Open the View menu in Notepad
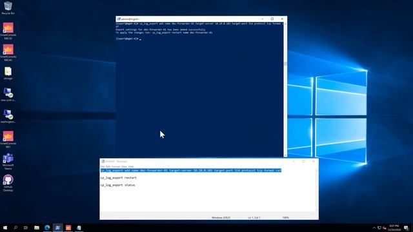This screenshot has width=413, height=232. 124,166
